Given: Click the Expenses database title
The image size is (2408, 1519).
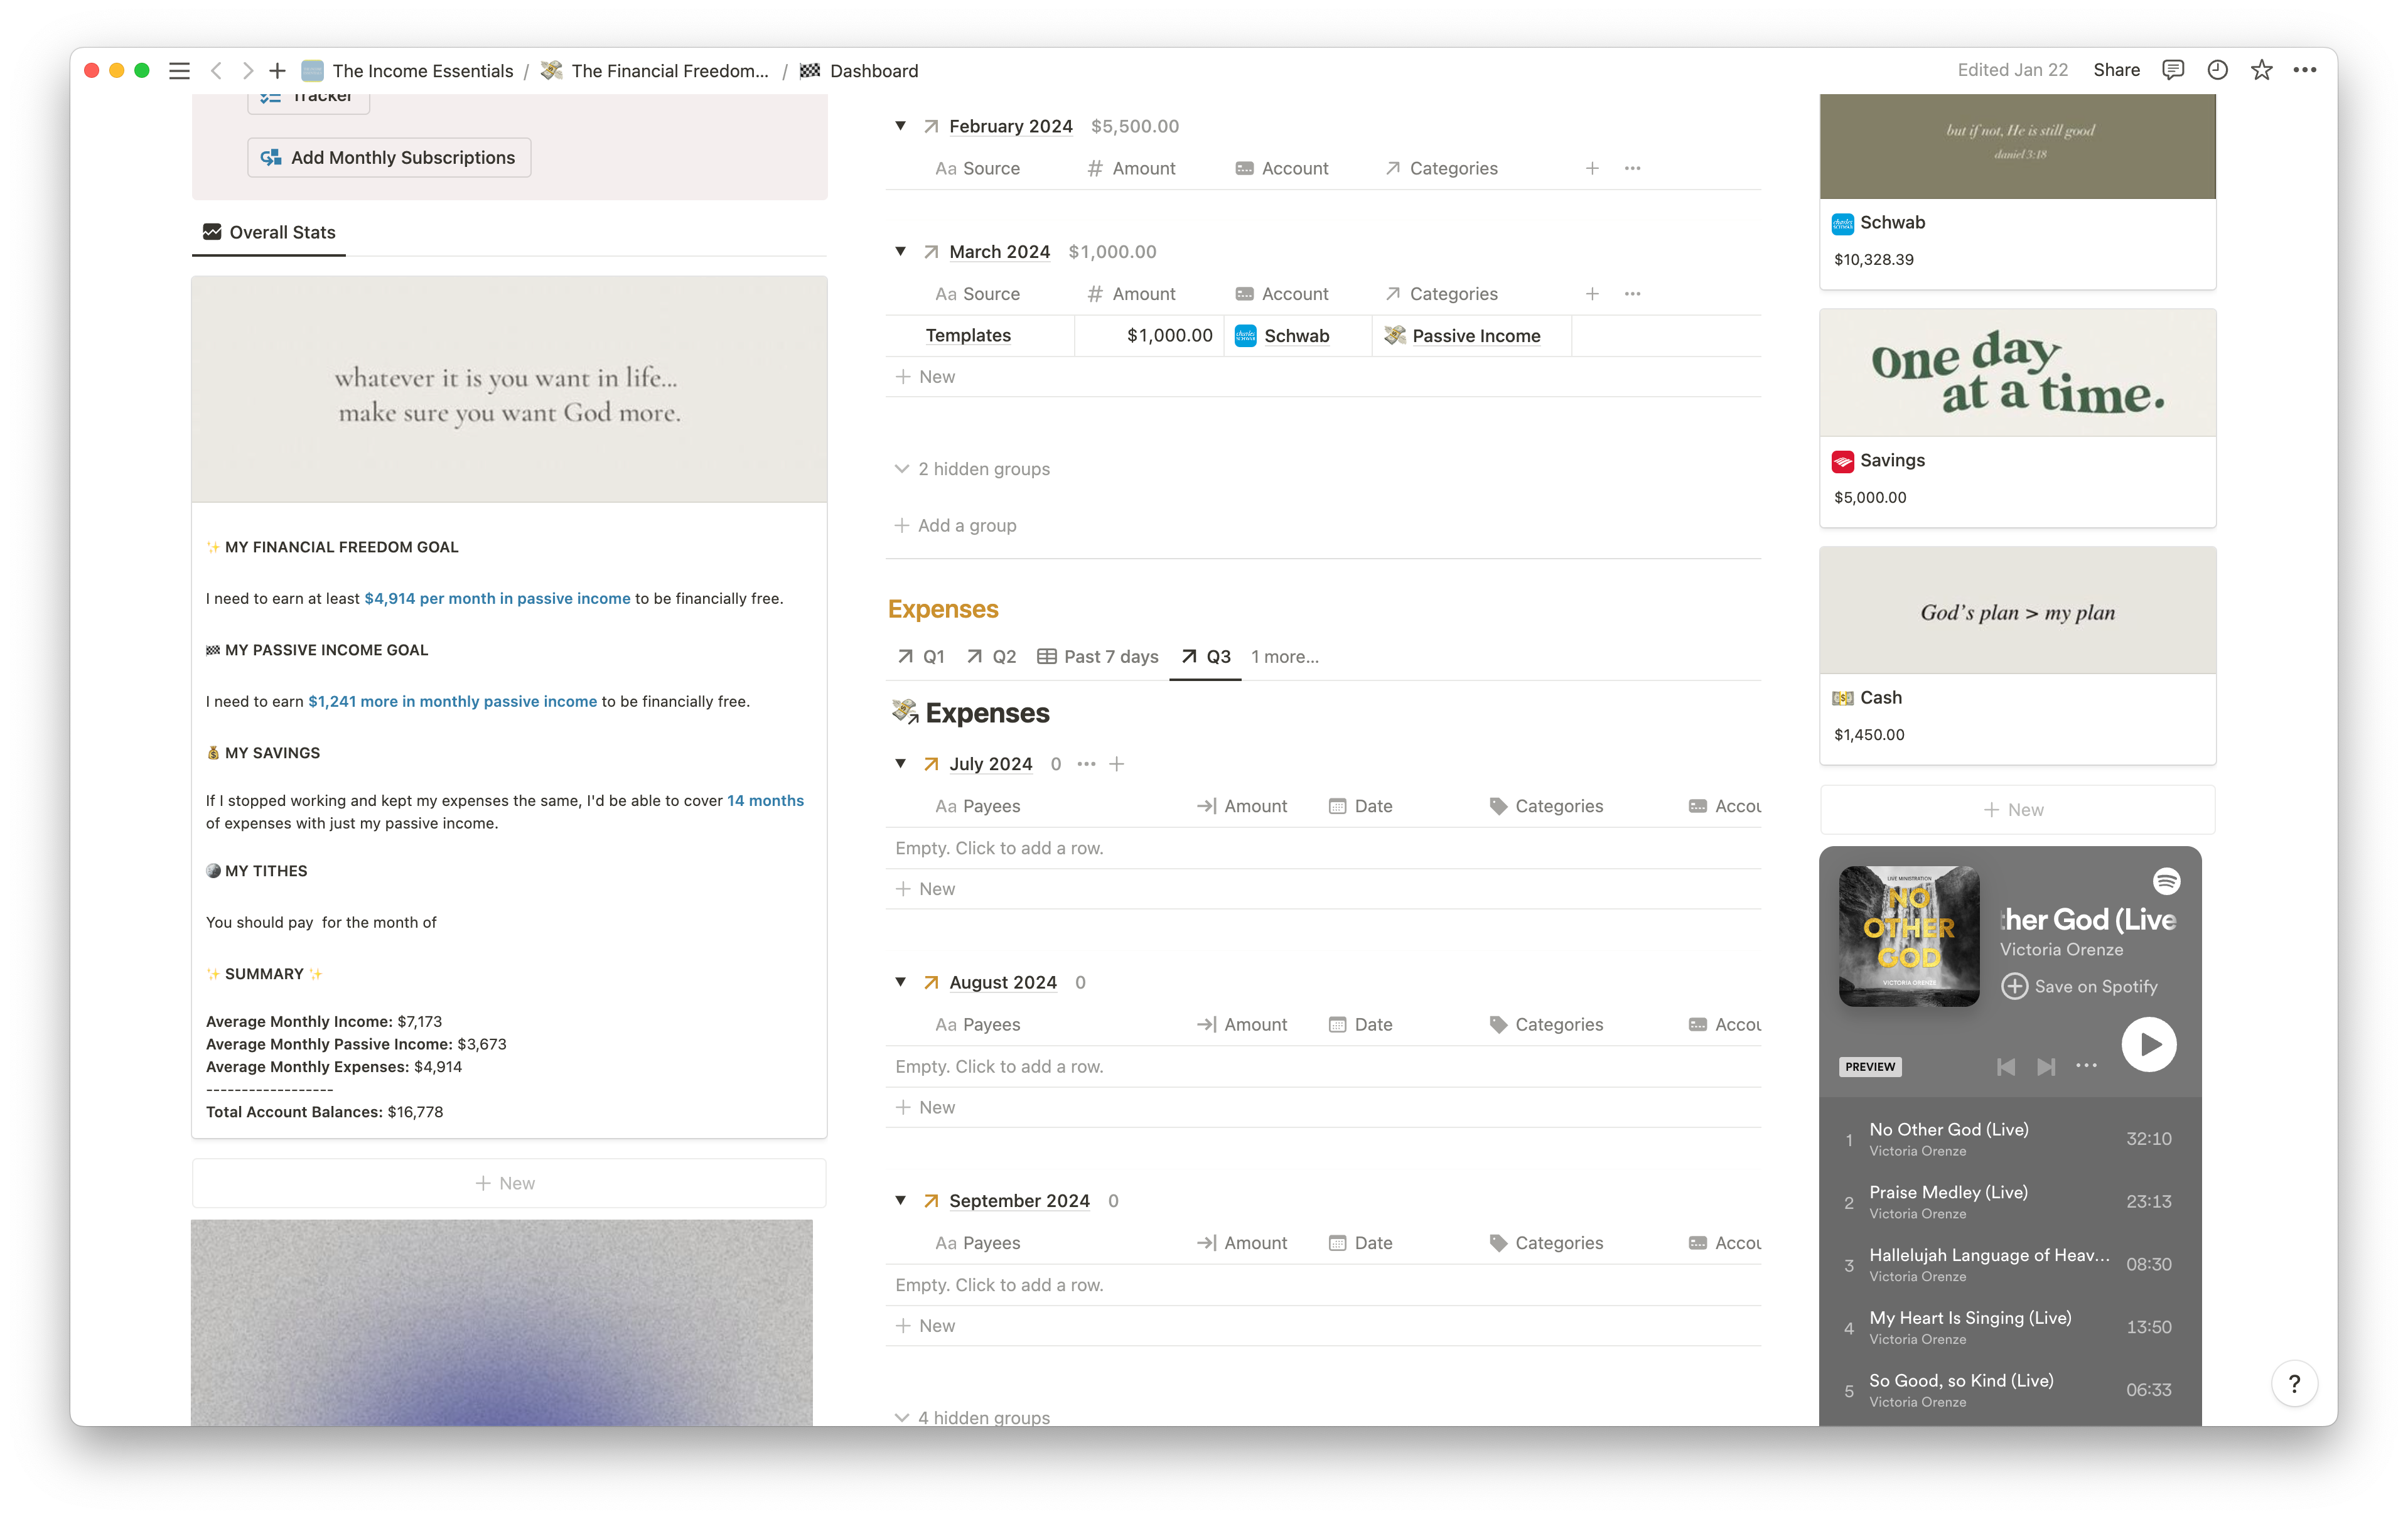Looking at the screenshot, I should coord(987,713).
